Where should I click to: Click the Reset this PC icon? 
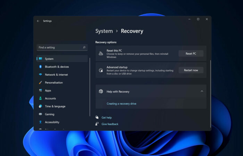point(101,53)
